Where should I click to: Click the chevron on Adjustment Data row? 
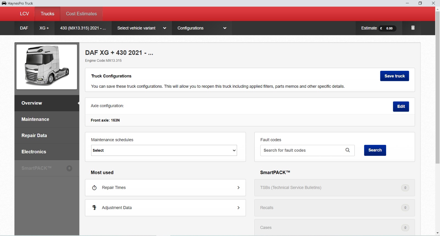click(x=238, y=208)
